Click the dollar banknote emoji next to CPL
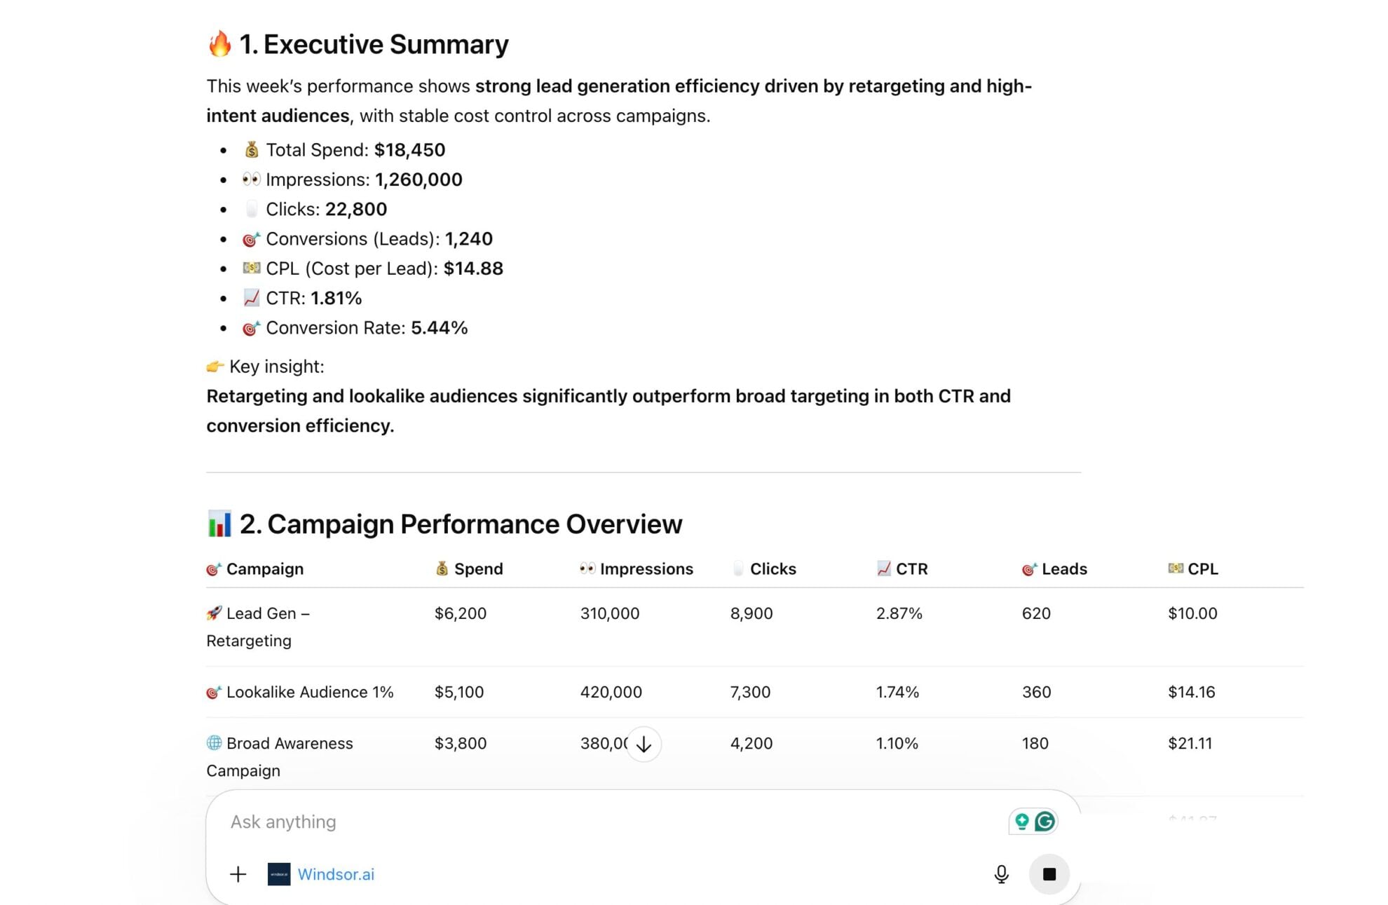 click(251, 268)
